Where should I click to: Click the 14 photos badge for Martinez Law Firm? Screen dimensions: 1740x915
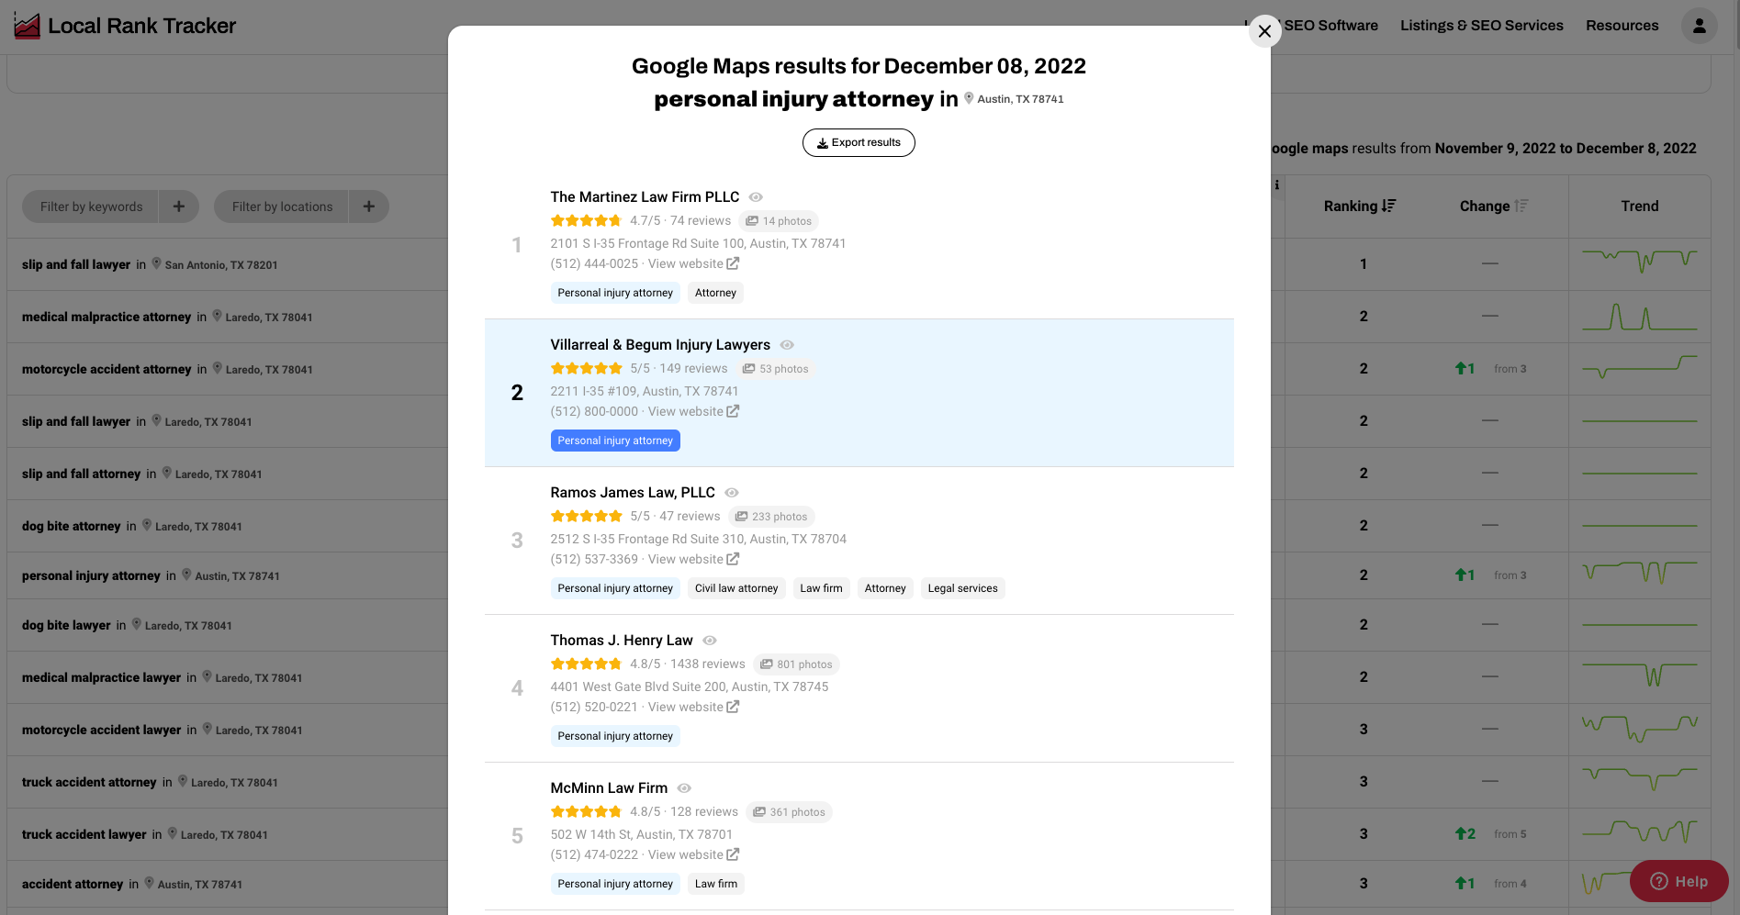point(778,221)
